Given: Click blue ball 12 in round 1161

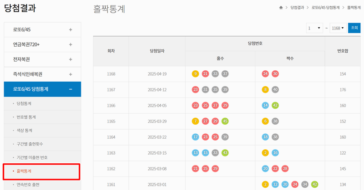Looking at the screenshot, I should click(275, 185).
